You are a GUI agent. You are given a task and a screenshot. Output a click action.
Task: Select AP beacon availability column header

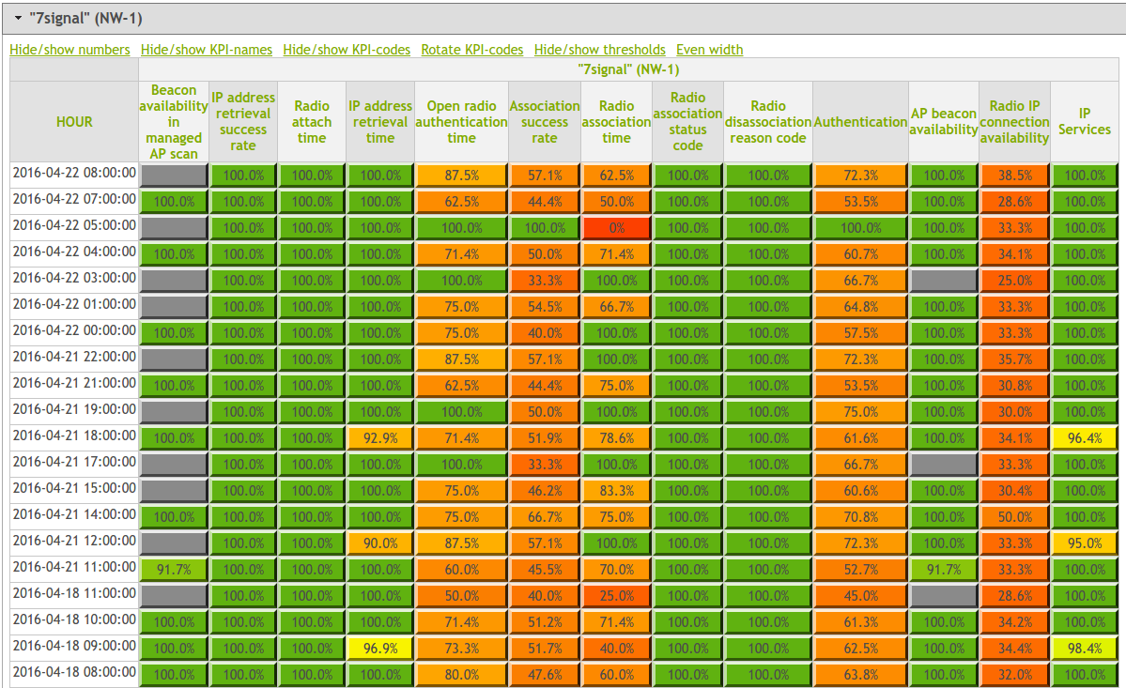(944, 122)
